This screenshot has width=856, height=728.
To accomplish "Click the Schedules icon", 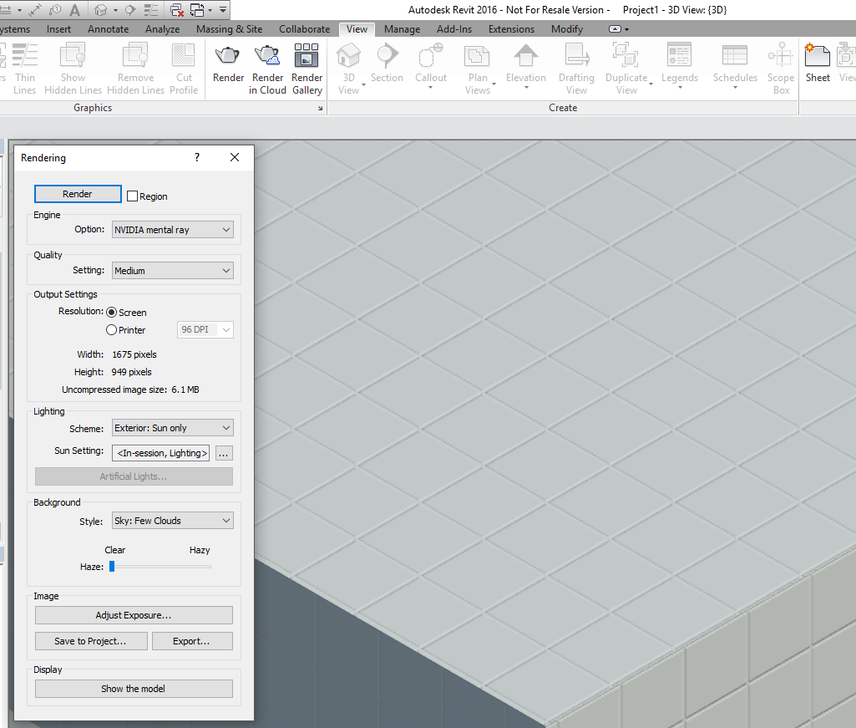I will tap(735, 56).
